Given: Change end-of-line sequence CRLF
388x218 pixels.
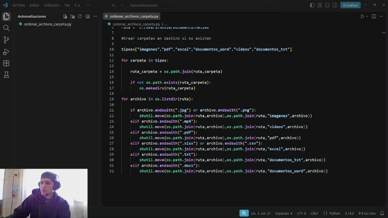Looking at the screenshot, I should pos(314,213).
